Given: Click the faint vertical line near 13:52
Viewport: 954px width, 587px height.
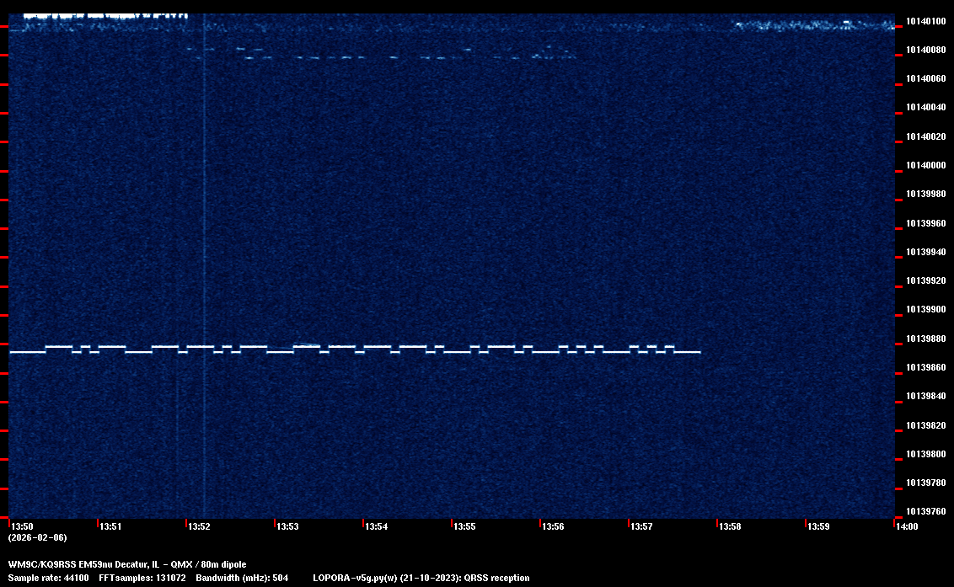Looking at the screenshot, I should 204,253.
